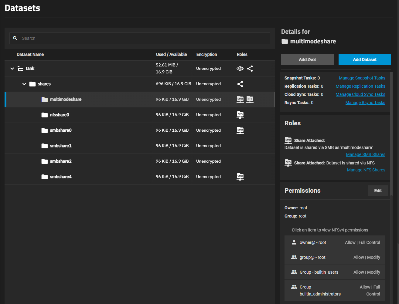Edit the dataset permissions
Image resolution: width=399 pixels, height=304 pixels.
point(378,191)
